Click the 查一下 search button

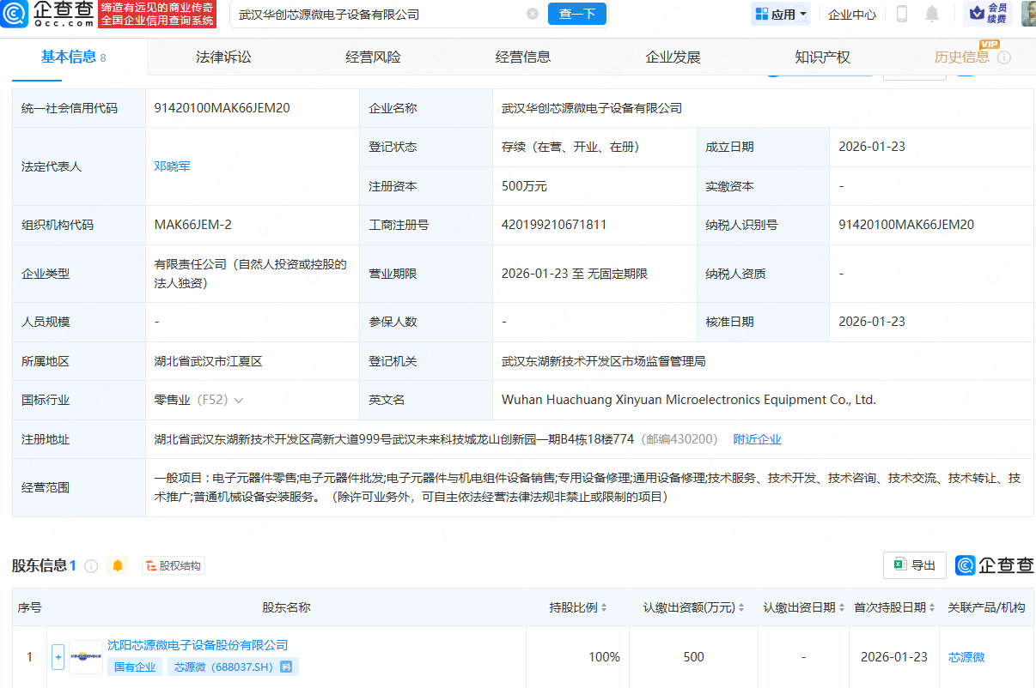(576, 14)
